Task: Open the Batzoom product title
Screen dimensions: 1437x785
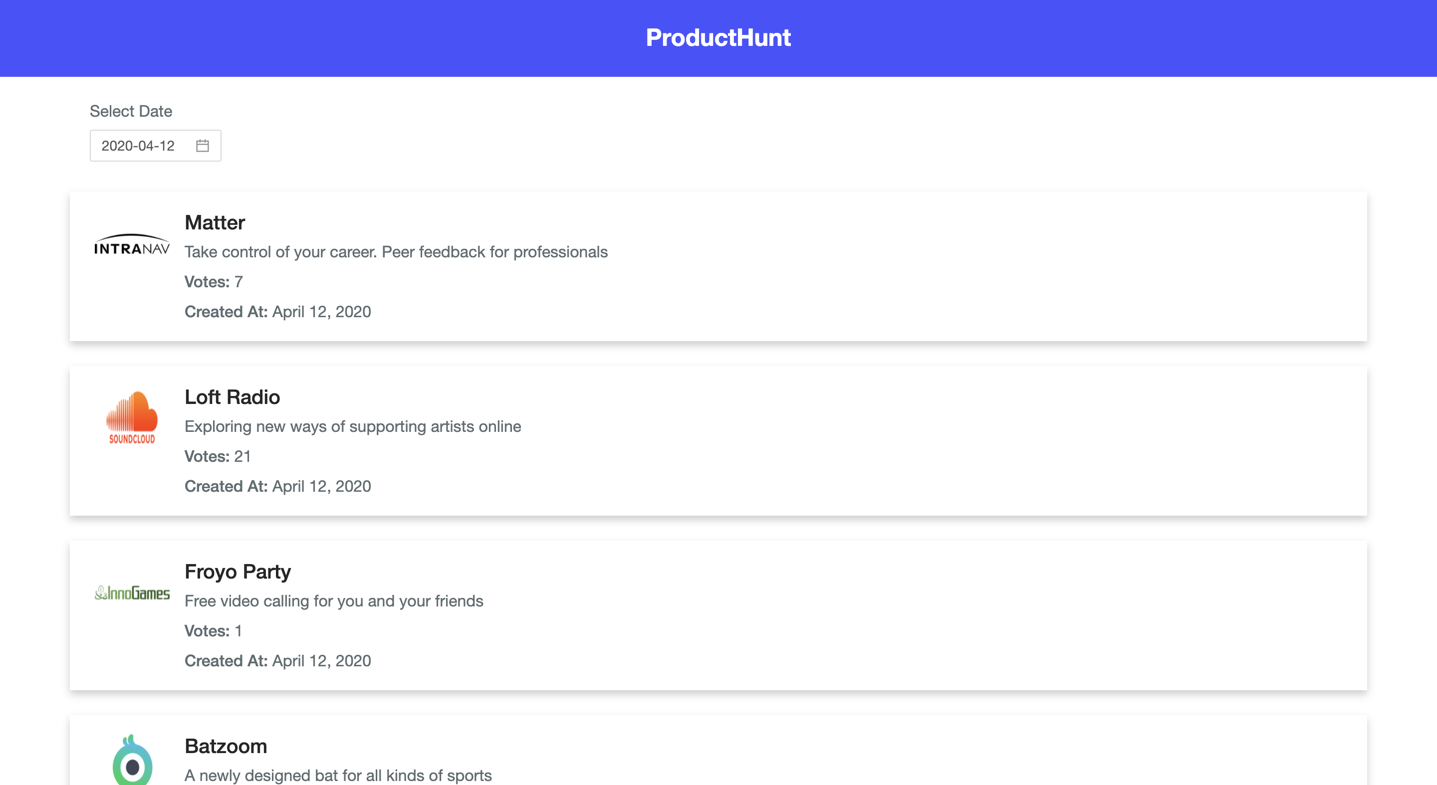Action: tap(226, 746)
